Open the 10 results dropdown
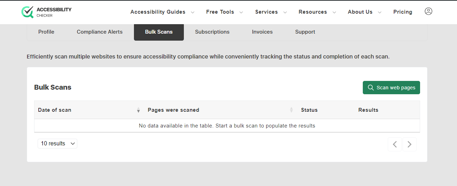Image resolution: width=457 pixels, height=186 pixels. tap(58, 144)
